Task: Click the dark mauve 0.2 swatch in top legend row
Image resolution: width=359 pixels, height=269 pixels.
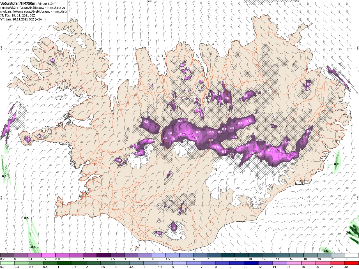Action: [7, 255]
